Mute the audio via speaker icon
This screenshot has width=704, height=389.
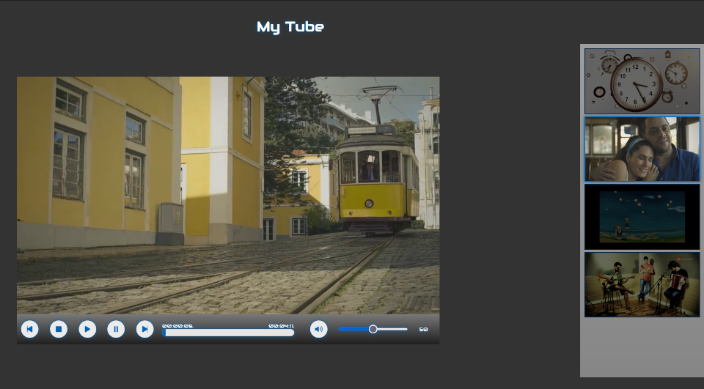coord(318,329)
